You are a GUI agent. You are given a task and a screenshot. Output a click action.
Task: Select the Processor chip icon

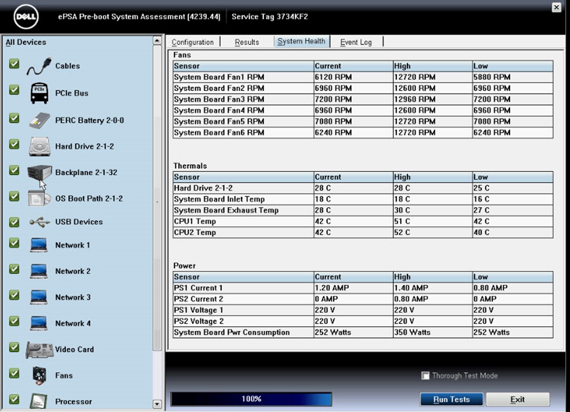click(38, 401)
